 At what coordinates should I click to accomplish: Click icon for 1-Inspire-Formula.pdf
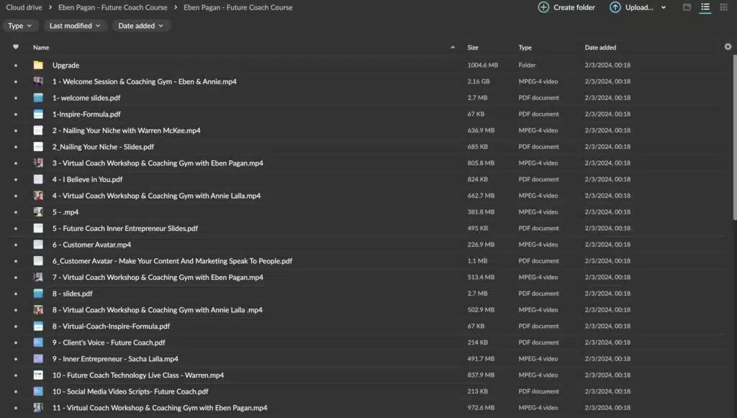point(38,114)
